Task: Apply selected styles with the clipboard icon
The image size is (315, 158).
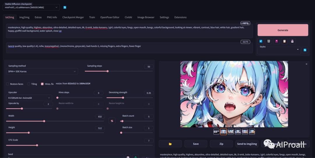Action: point(284,41)
